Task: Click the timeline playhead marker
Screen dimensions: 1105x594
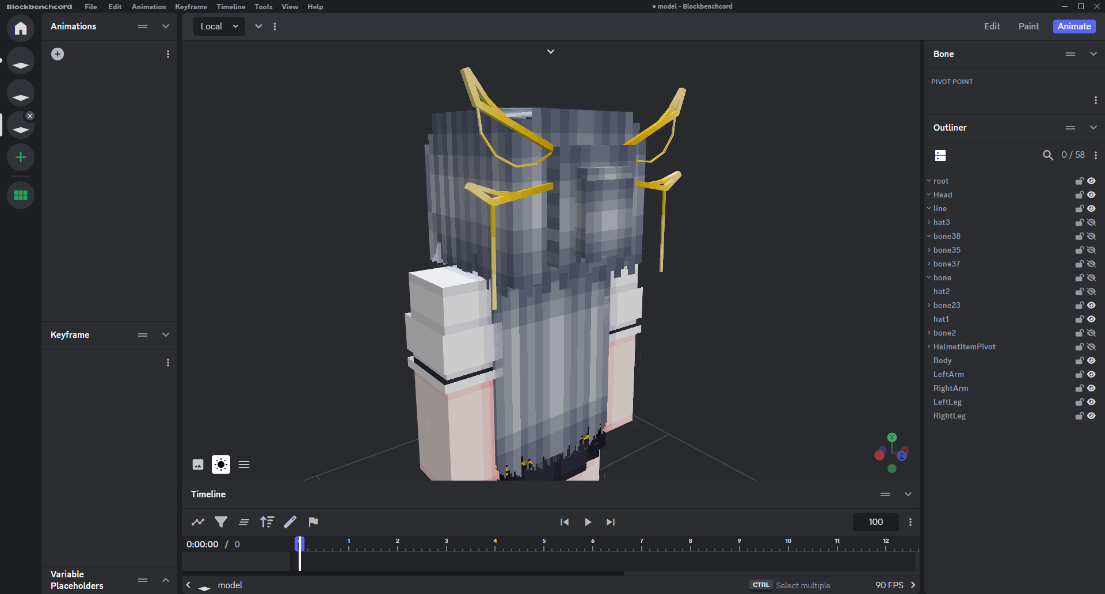Action: (300, 543)
